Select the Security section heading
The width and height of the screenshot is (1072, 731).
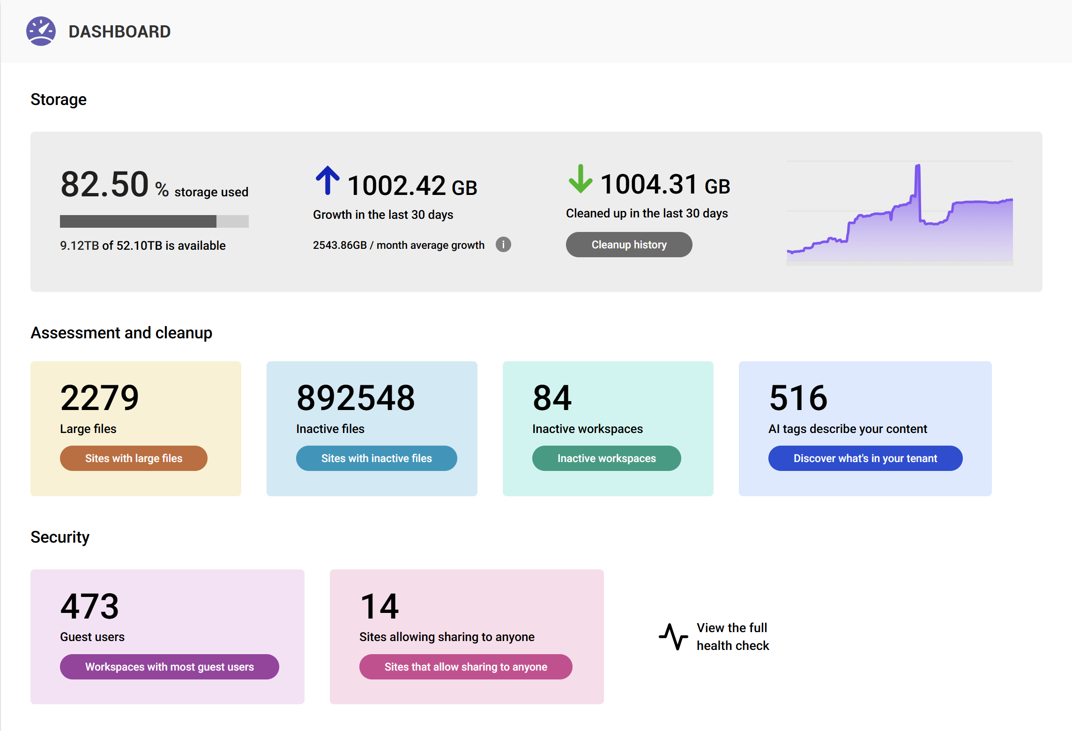(60, 537)
